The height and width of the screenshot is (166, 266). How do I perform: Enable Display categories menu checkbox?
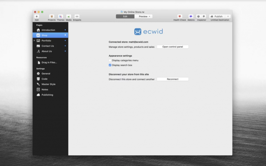pos(110,60)
